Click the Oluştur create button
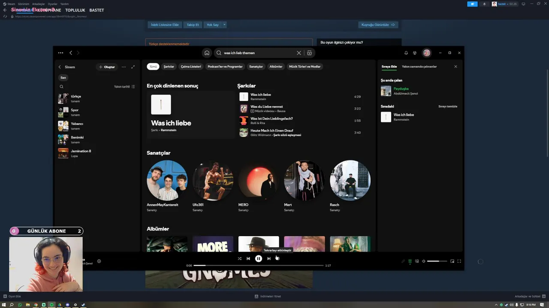The height and width of the screenshot is (308, 549). (107, 67)
